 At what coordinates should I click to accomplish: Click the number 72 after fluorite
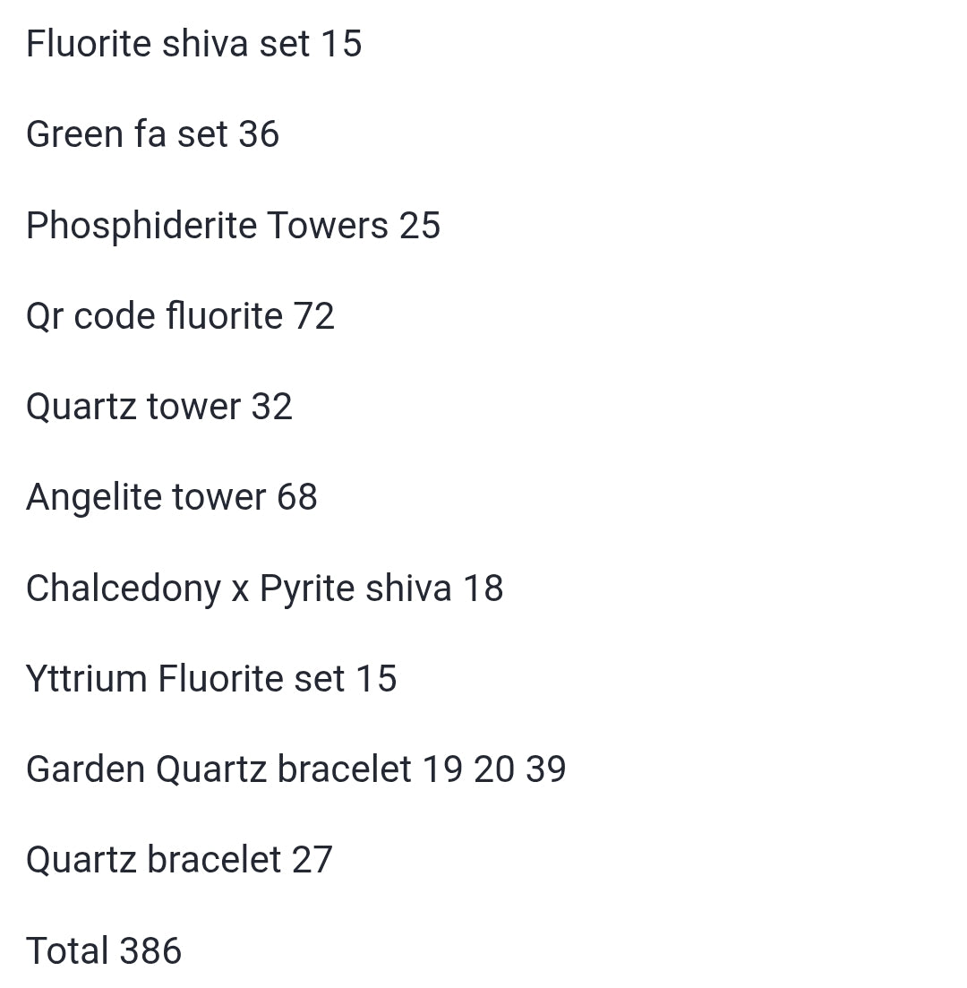pyautogui.click(x=313, y=316)
